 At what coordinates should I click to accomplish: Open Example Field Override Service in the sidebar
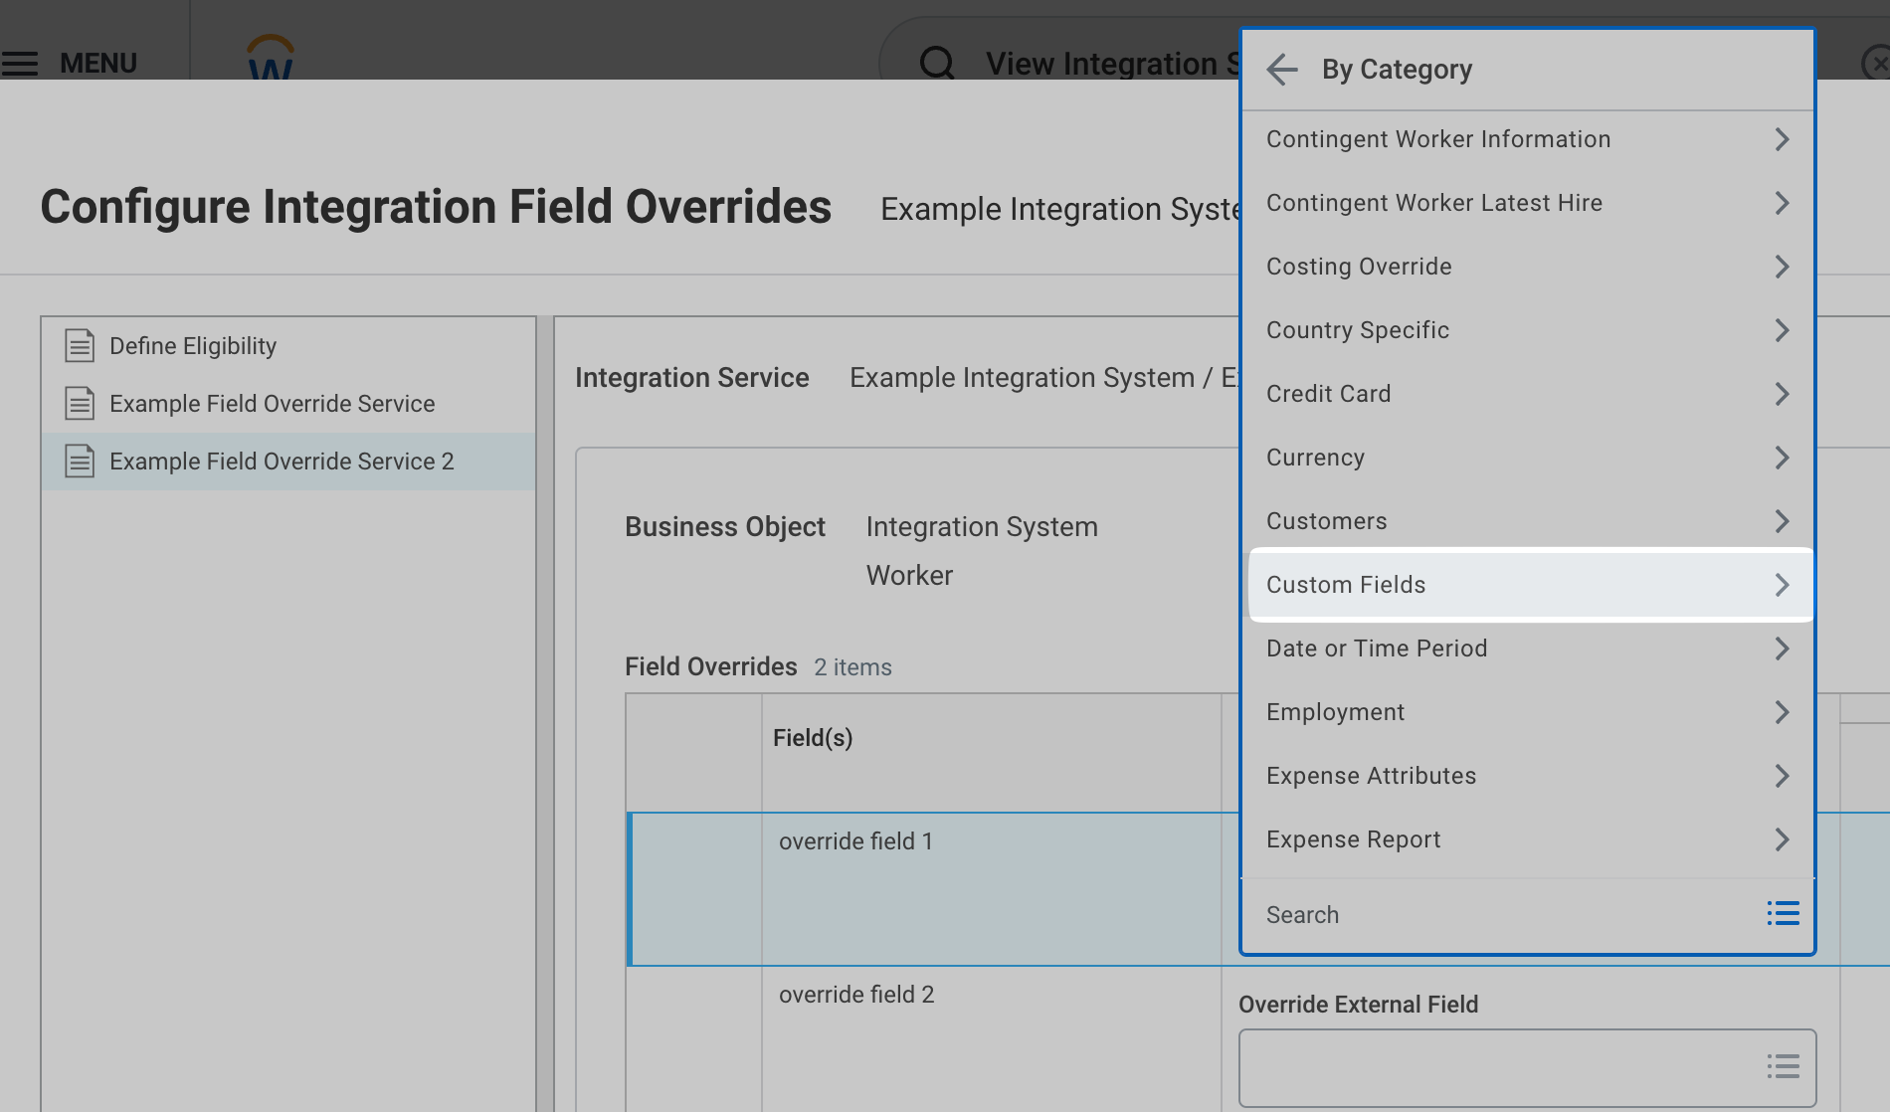[x=288, y=404]
